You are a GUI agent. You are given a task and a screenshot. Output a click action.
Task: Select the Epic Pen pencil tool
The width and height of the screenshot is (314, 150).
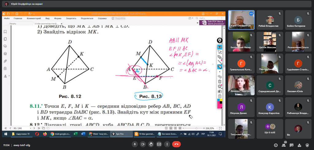coord(220,57)
